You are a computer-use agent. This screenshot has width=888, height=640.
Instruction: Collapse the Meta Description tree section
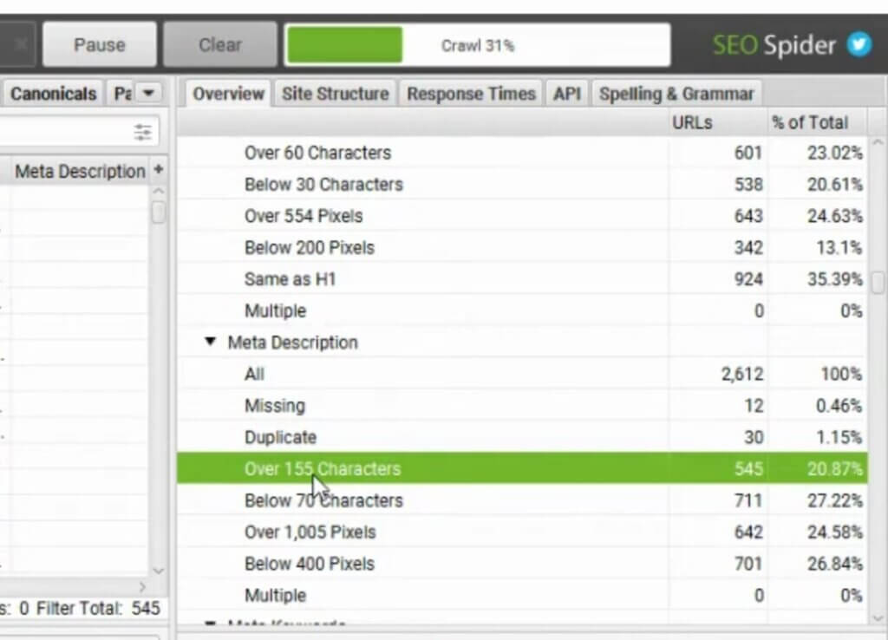pos(211,342)
